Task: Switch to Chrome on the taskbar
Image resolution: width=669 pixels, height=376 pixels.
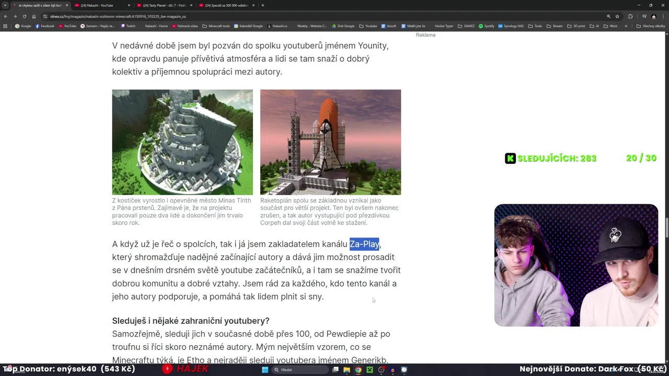Action: (x=358, y=370)
